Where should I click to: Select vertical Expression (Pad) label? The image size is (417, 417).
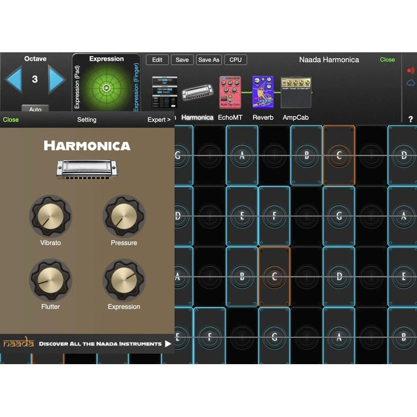(77, 87)
